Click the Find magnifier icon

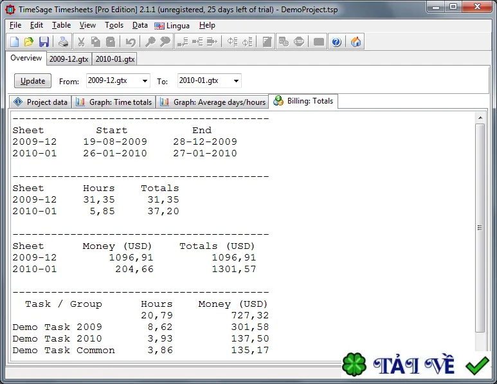[150, 42]
